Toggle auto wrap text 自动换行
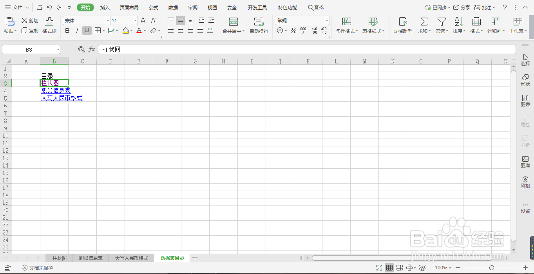534x274 pixels. click(259, 25)
